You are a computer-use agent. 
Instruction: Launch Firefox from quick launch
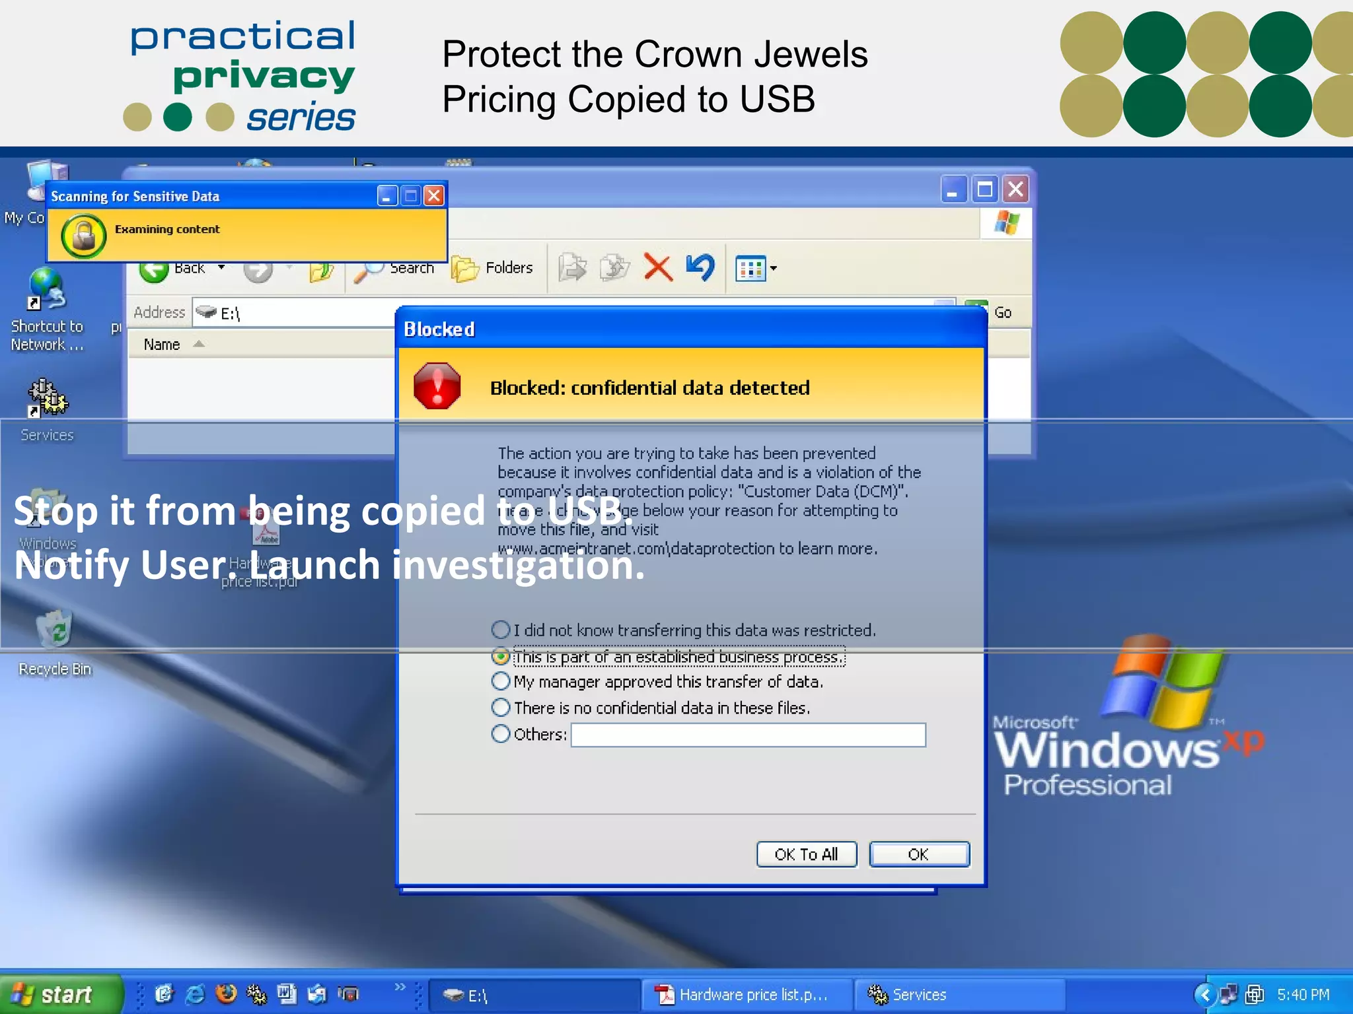[226, 994]
